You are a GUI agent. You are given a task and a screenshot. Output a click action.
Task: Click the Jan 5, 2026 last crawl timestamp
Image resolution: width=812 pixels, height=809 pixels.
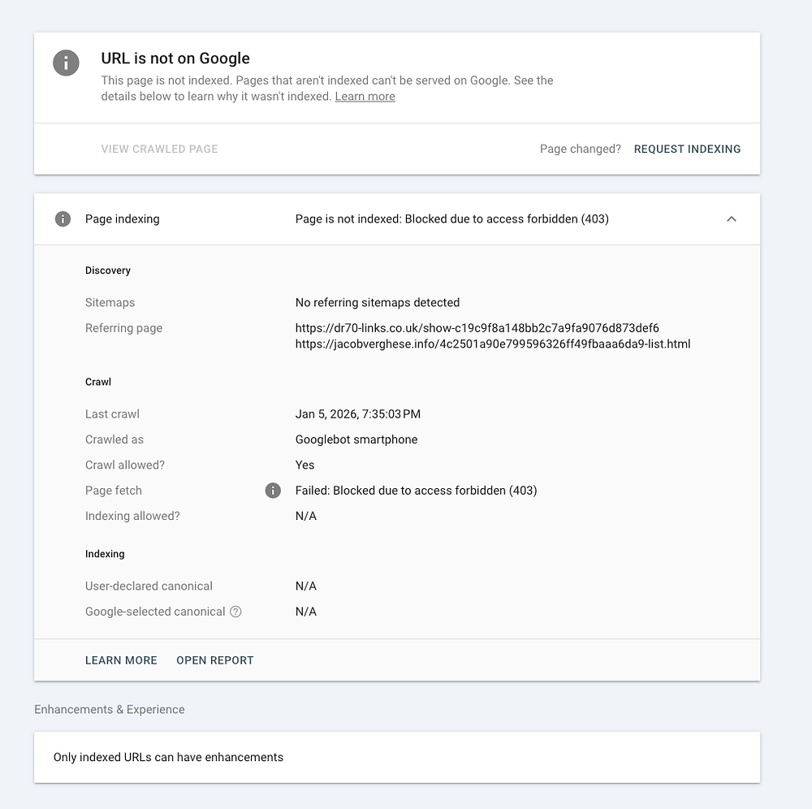(x=357, y=414)
